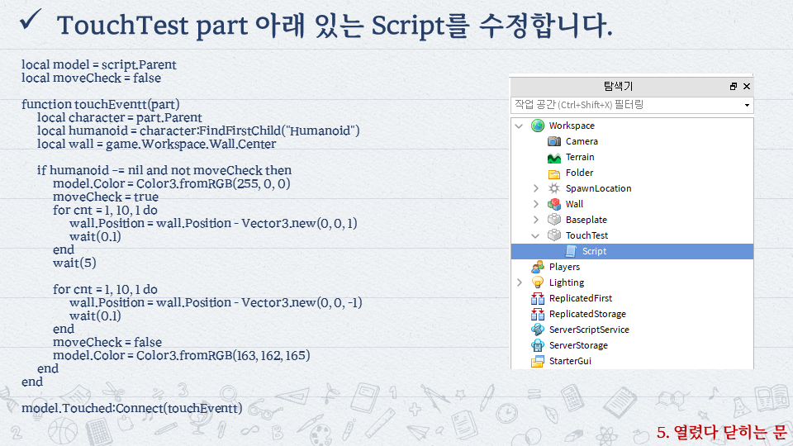Select the highlighted Script item
The width and height of the screenshot is (793, 446).
[x=632, y=251]
